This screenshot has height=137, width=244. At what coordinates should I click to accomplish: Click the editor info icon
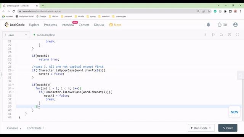[x=205, y=35]
